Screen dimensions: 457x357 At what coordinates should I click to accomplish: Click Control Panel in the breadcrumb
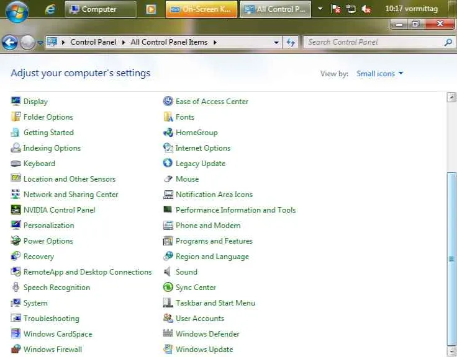pos(93,42)
